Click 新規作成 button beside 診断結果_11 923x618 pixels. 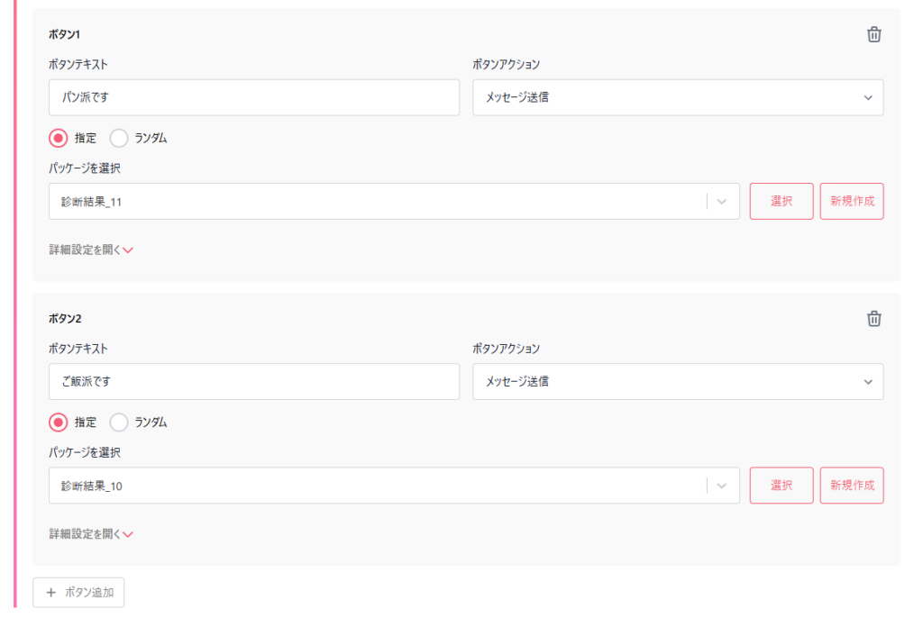coord(852,201)
